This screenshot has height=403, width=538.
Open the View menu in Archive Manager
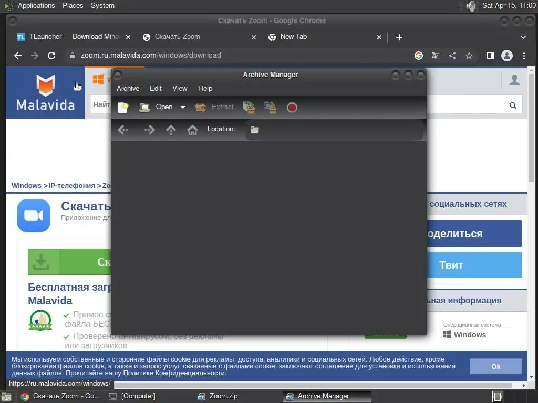tap(180, 88)
